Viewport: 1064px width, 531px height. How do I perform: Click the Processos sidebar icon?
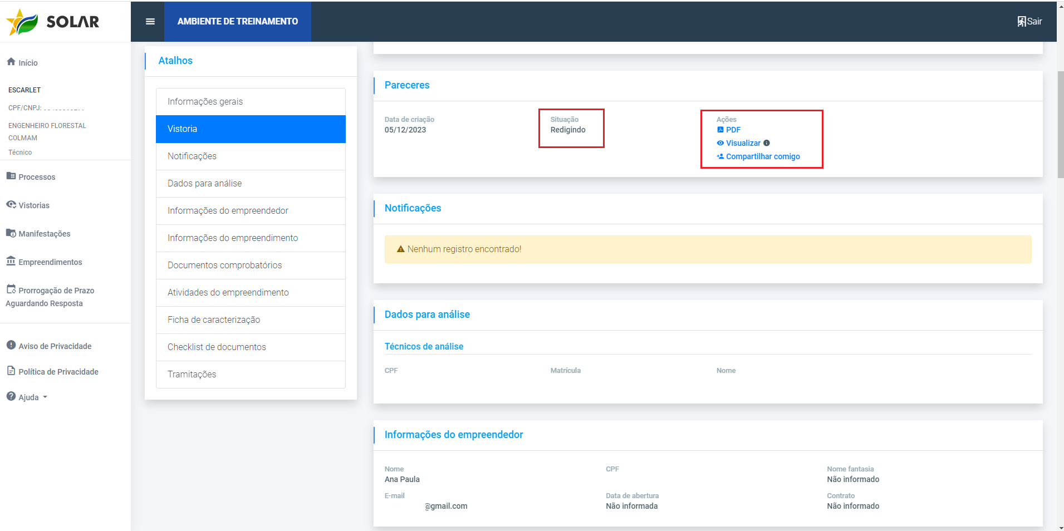tap(11, 176)
